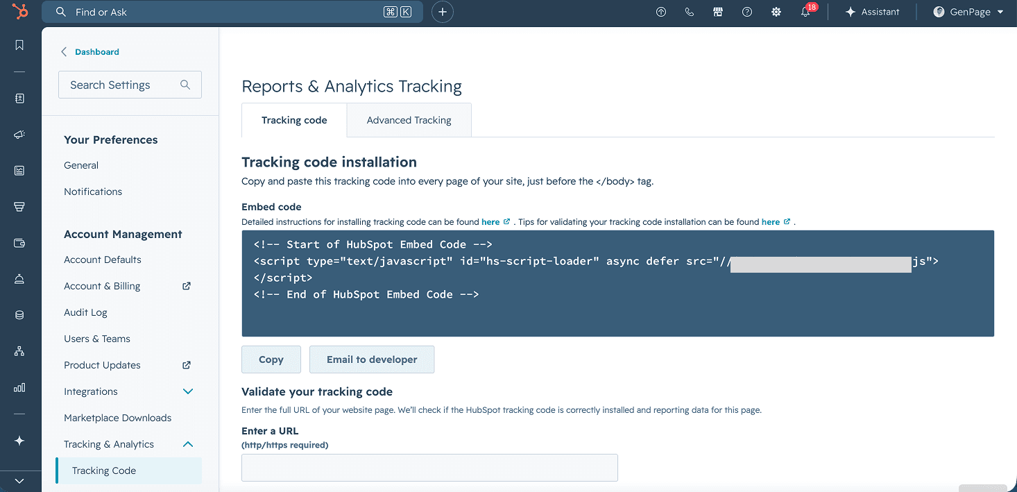Focus the Enter a URL field
Image resolution: width=1017 pixels, height=492 pixels.
pos(429,468)
